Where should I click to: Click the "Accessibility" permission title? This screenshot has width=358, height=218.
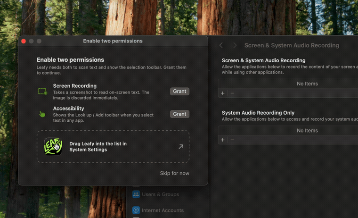coord(68,109)
